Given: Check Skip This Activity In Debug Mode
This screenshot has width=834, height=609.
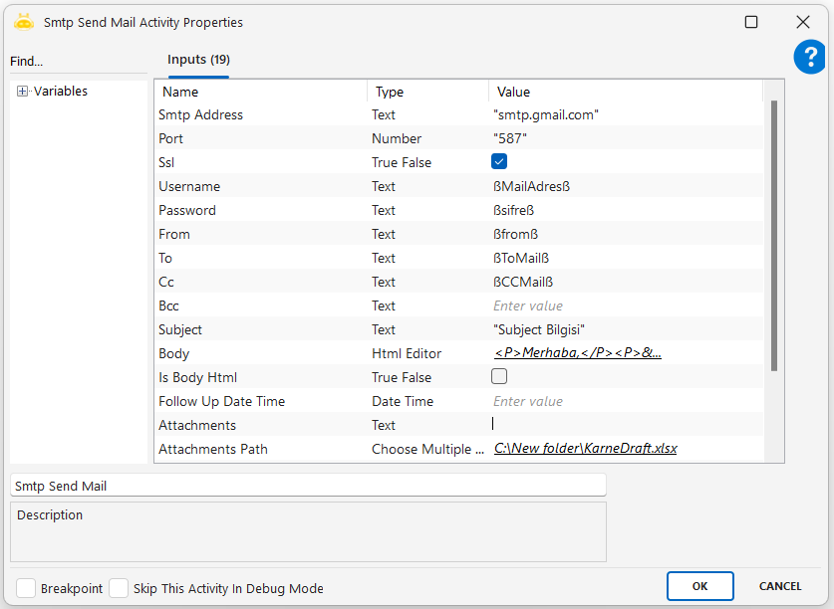Looking at the screenshot, I should (x=119, y=588).
